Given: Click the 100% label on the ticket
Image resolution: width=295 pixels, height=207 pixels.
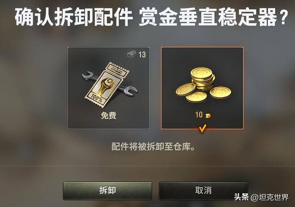Looking at the screenshot, I should (x=97, y=98).
